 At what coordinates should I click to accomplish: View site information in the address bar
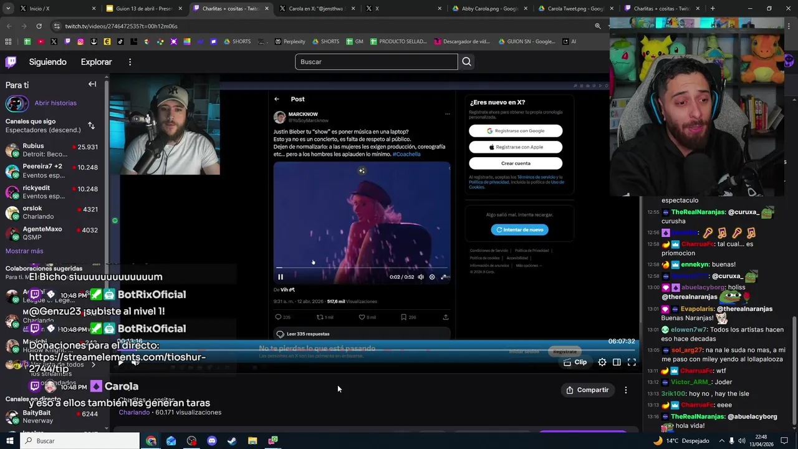click(57, 26)
